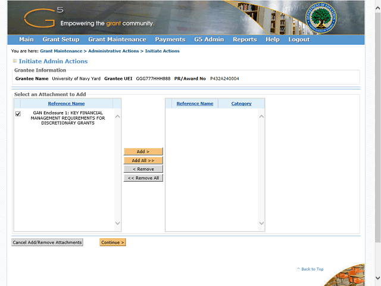The width and height of the screenshot is (381, 286).
Task: Click the page scrollbar up arrow
Action: point(377,8)
